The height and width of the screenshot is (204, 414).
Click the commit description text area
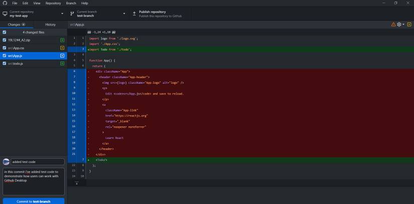(x=33, y=181)
